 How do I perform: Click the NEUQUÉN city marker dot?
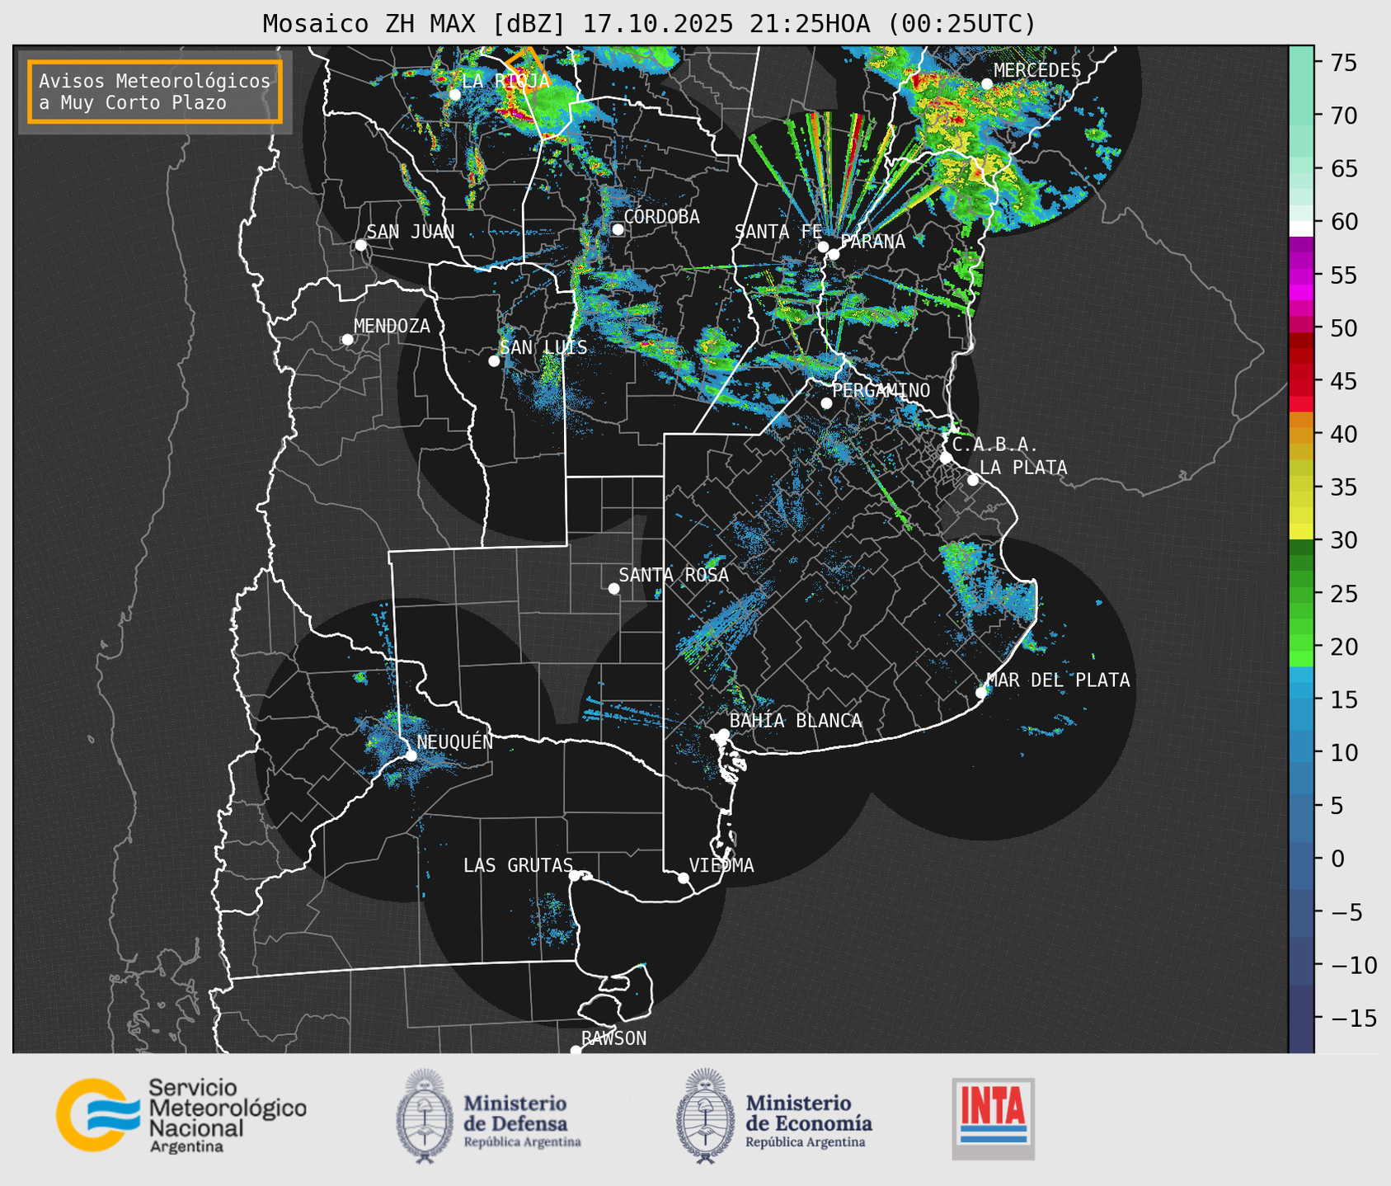pyautogui.click(x=411, y=755)
